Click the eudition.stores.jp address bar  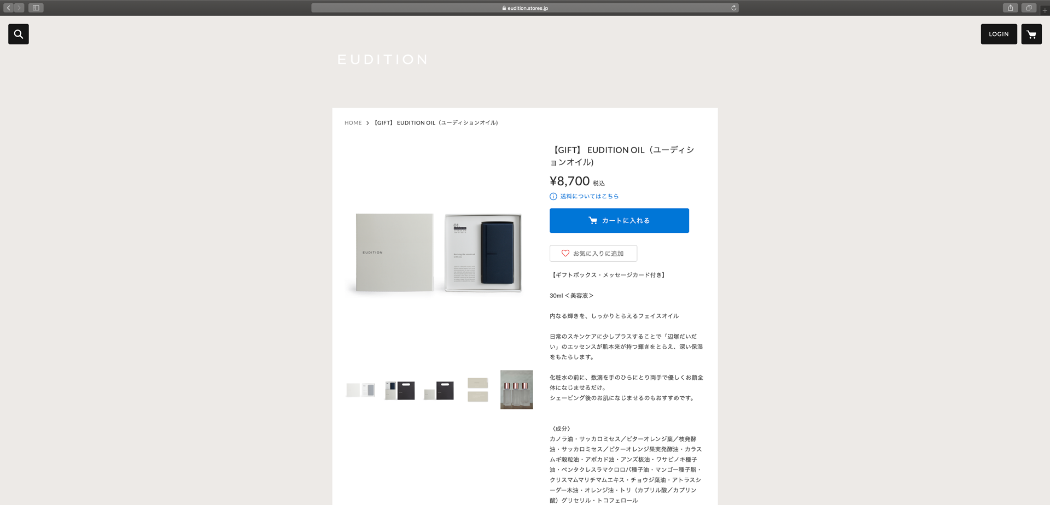(x=525, y=8)
